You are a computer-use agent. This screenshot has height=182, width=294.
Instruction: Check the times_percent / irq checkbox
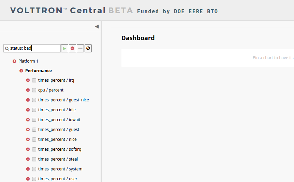point(34,80)
